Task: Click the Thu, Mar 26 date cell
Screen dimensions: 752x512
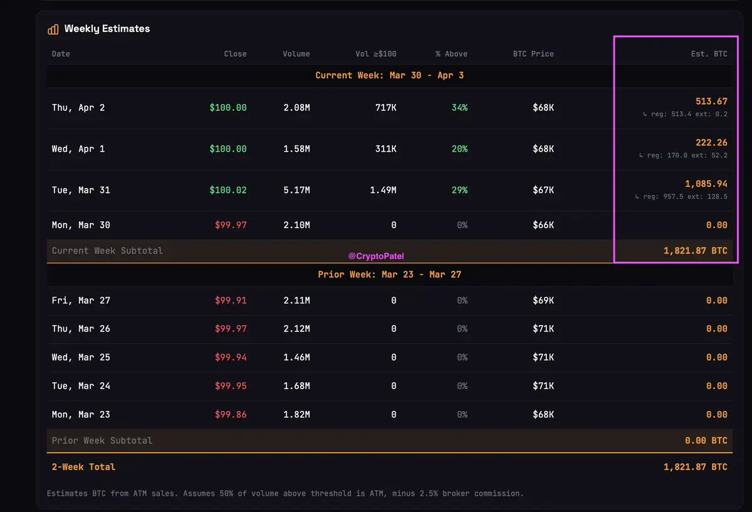Action: click(x=81, y=329)
